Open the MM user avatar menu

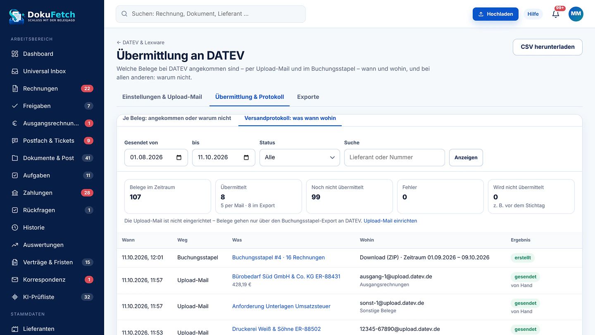[576, 14]
